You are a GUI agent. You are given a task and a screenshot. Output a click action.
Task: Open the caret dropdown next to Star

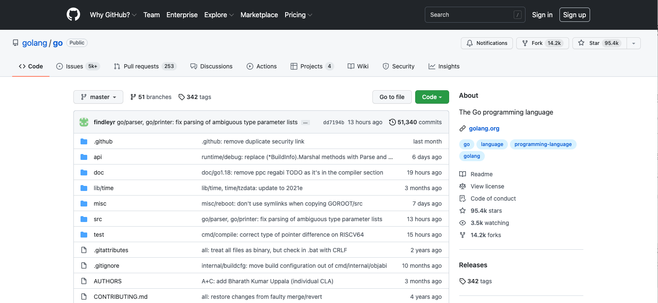pos(634,43)
